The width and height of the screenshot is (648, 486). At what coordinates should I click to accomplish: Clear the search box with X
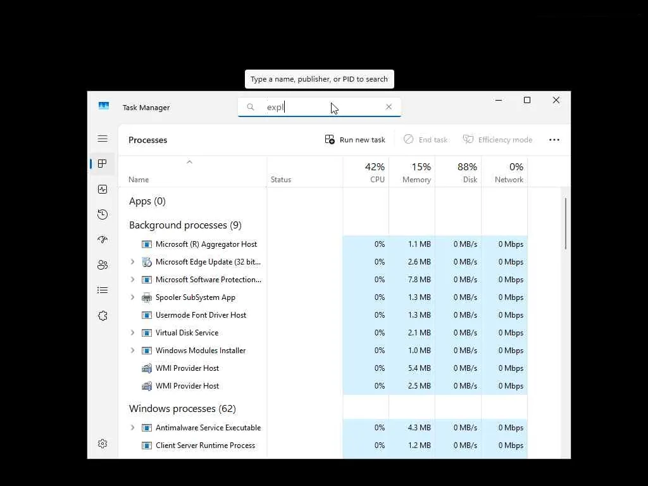point(389,107)
